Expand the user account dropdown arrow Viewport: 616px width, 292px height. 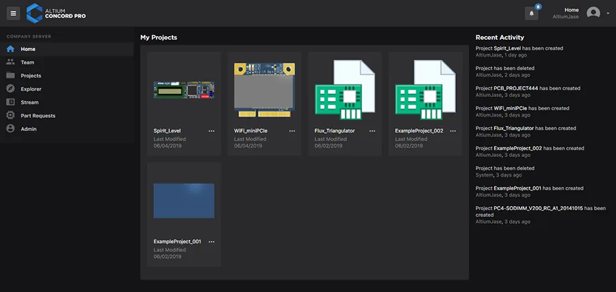click(x=608, y=14)
